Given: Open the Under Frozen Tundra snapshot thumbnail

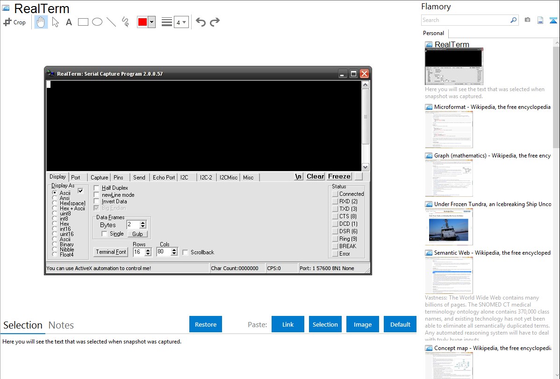Looking at the screenshot, I should pos(449,227).
